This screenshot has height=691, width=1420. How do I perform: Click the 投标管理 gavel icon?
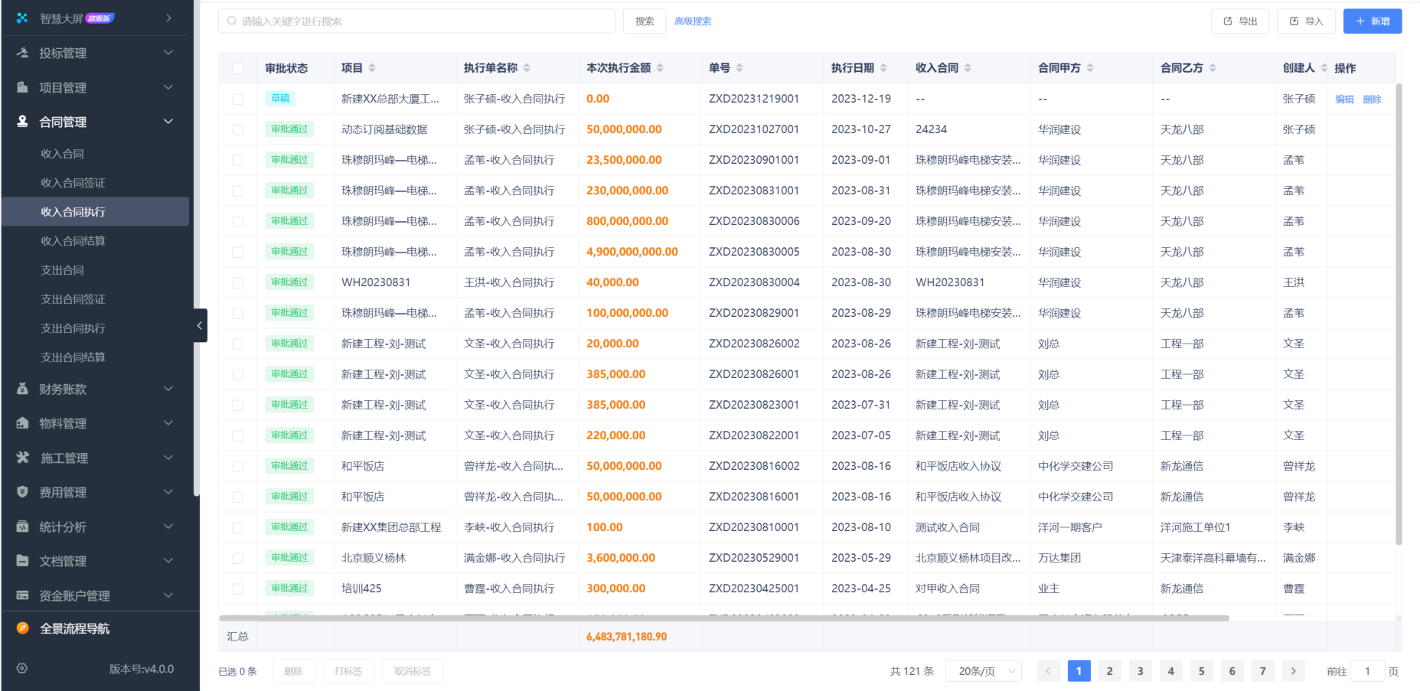[x=22, y=53]
